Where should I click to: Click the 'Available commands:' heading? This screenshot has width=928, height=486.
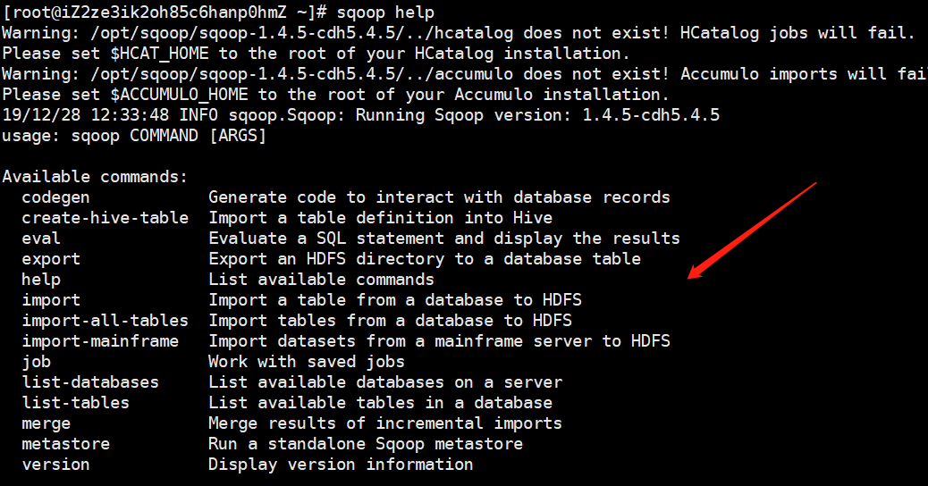(x=95, y=177)
